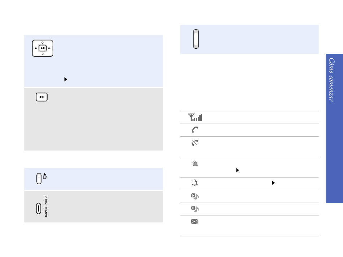Click the four-way navigation key pad icon
The image size is (343, 257).
tap(43, 48)
